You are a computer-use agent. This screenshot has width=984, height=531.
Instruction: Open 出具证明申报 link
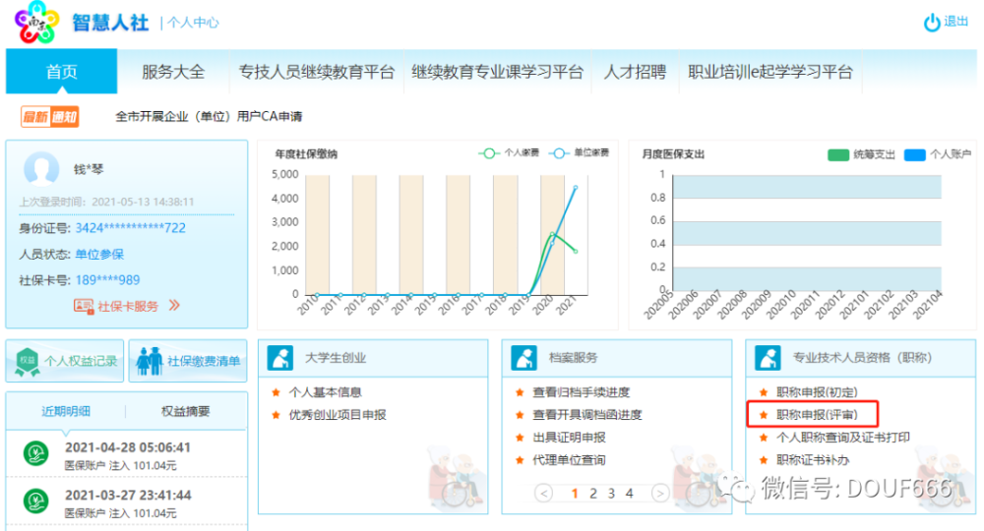(569, 438)
